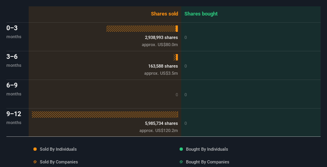Select the 163,588 shares value
This screenshot has height=167, width=327.
(163, 66)
